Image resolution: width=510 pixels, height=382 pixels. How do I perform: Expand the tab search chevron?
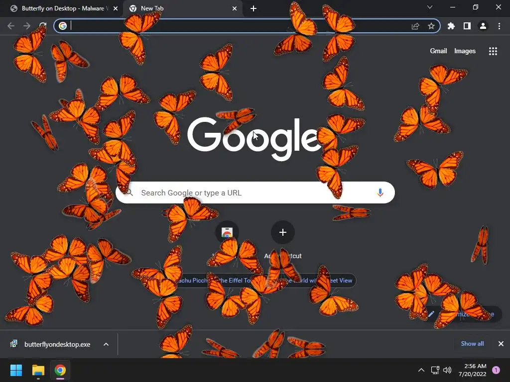430,7
